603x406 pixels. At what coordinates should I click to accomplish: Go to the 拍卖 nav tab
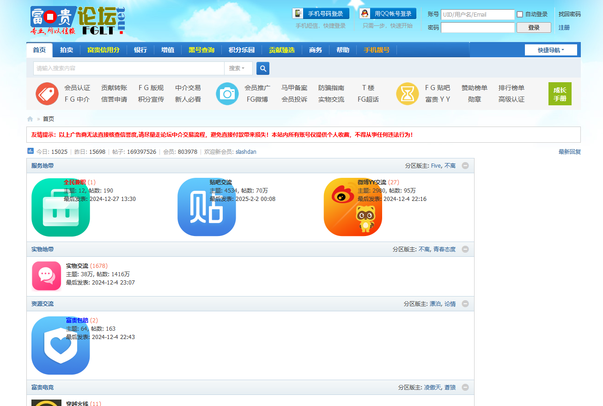(67, 50)
